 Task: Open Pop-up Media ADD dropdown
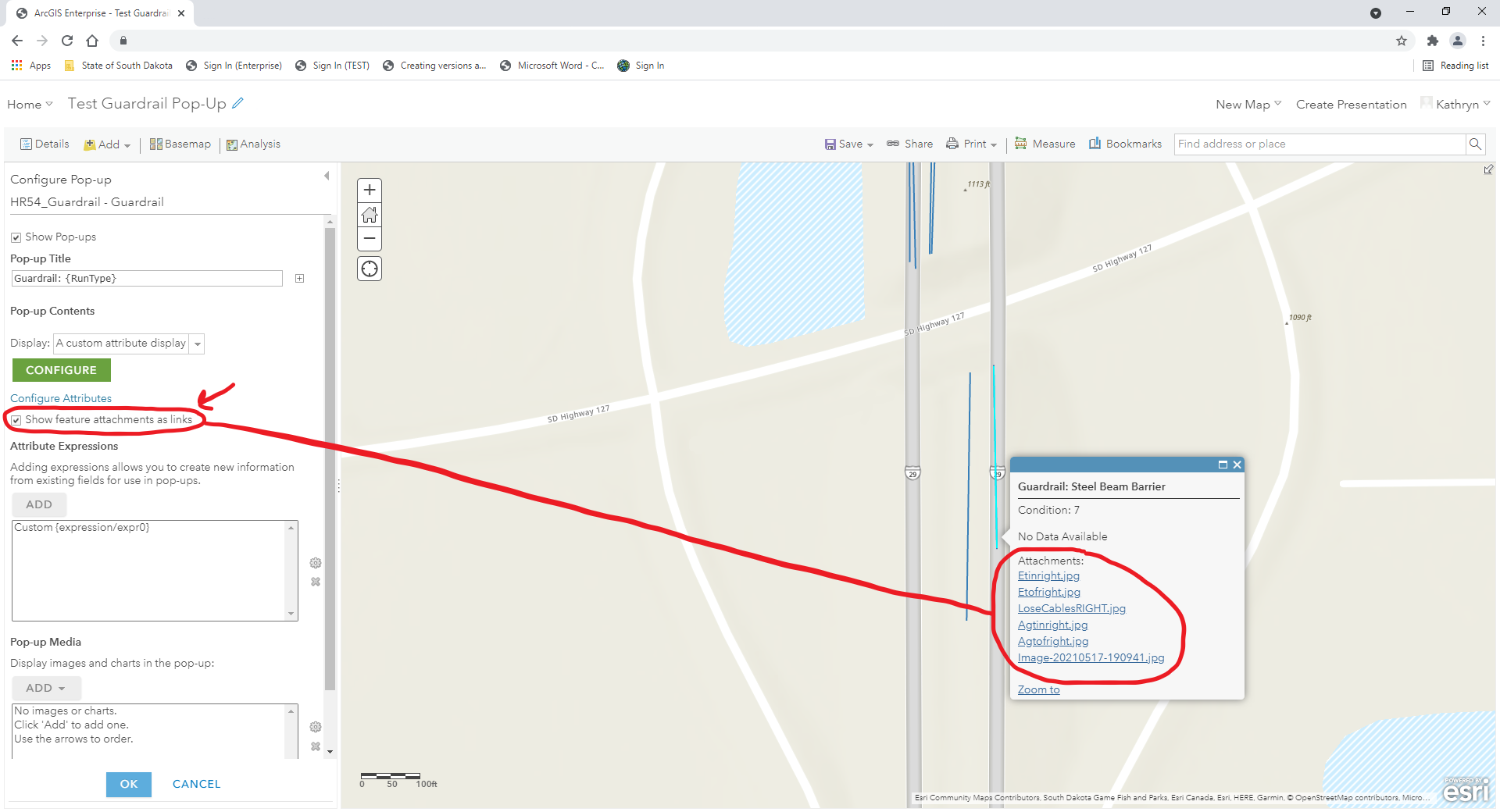(46, 688)
